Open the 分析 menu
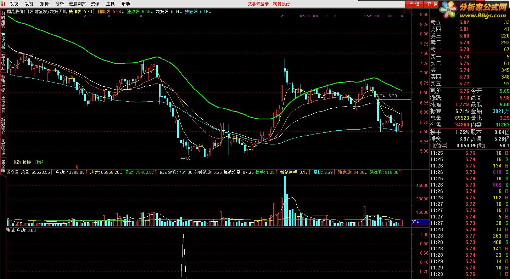510x279 pixels. pos(60,4)
